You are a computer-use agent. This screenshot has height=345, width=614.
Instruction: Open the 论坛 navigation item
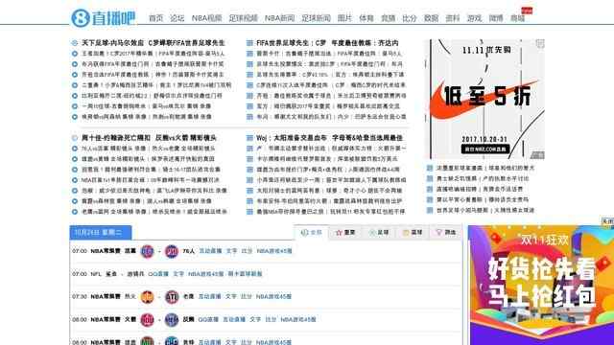(x=177, y=18)
